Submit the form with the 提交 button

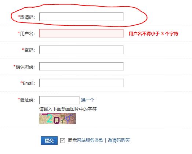[x=49, y=140]
